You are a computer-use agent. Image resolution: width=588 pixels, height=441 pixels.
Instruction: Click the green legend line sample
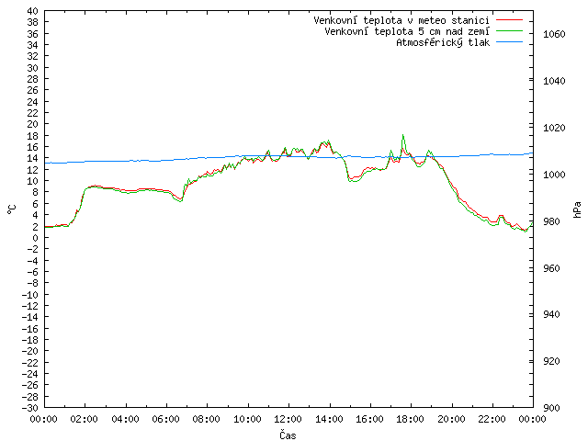(x=509, y=30)
